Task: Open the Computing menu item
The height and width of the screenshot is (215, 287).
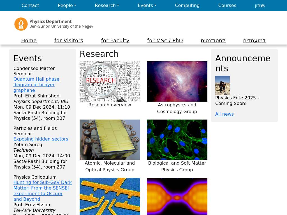Action: point(187,6)
